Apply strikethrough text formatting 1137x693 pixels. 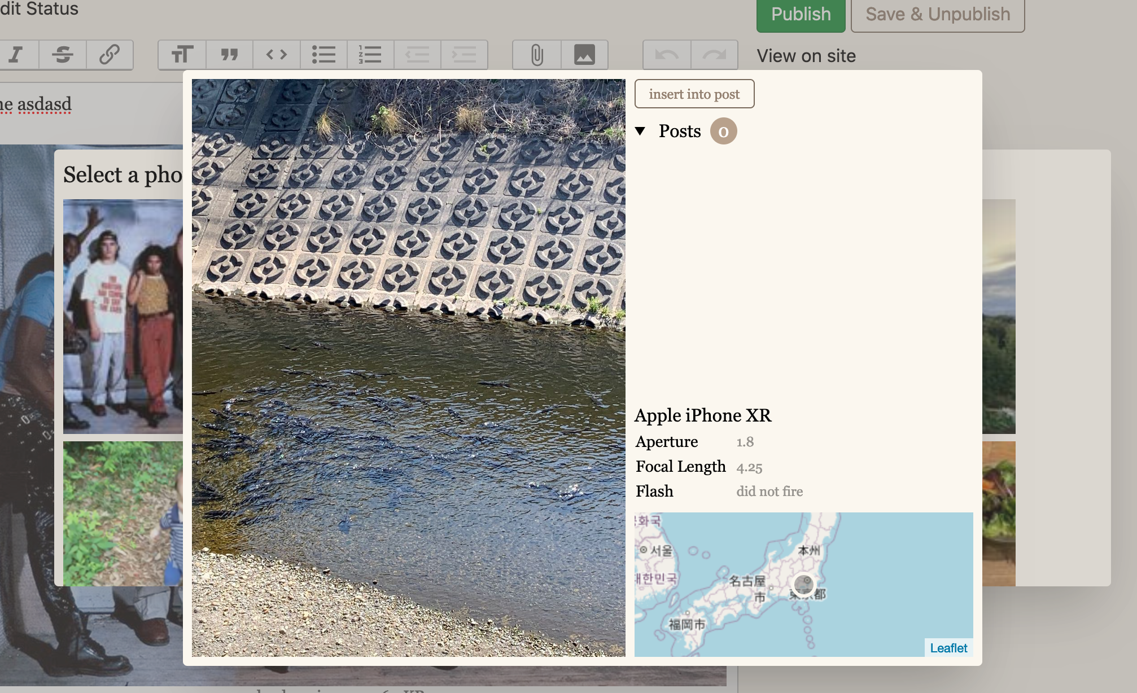tap(62, 55)
